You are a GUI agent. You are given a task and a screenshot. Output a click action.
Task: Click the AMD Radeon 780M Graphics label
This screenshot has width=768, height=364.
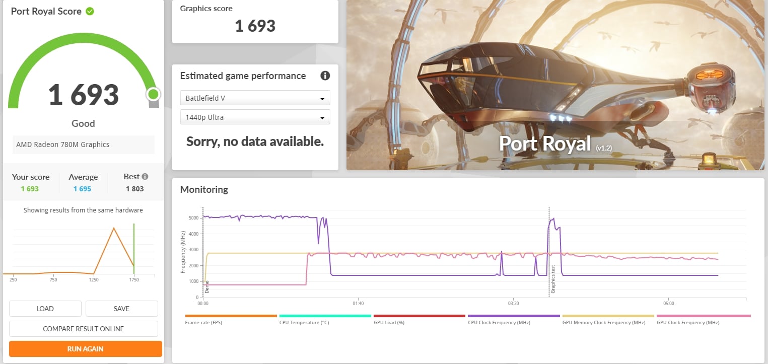(63, 144)
